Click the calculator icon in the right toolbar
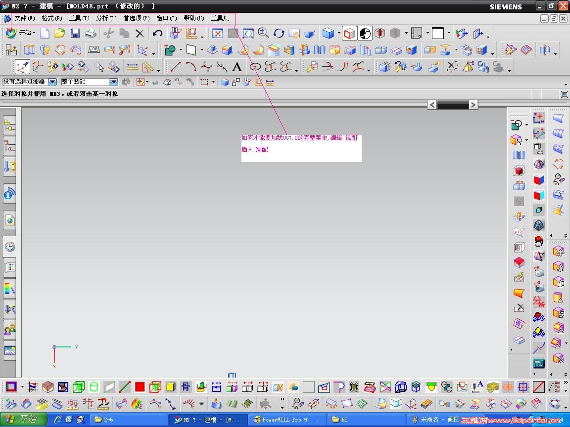 (x=538, y=363)
